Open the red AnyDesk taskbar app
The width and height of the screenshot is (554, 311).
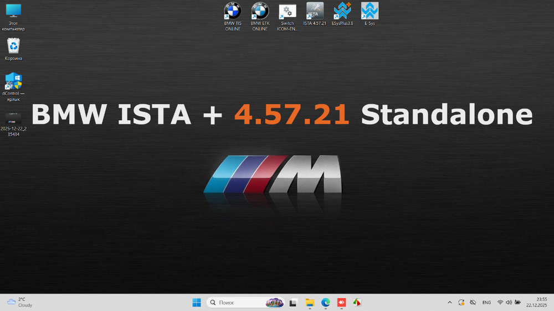[x=342, y=303]
